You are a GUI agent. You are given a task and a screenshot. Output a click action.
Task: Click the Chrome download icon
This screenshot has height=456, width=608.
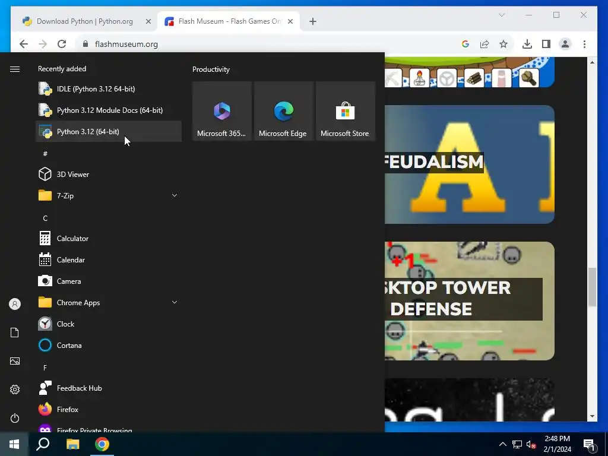pyautogui.click(x=527, y=44)
